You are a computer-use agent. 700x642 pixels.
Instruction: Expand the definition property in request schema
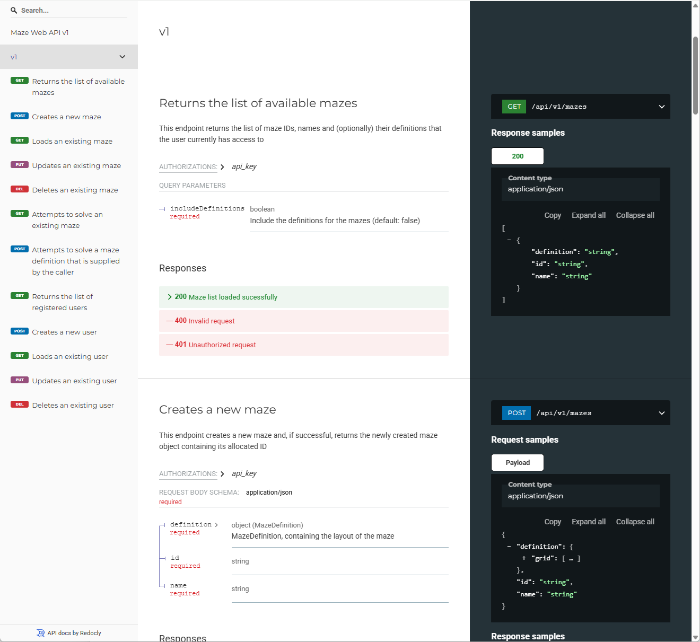tap(216, 525)
